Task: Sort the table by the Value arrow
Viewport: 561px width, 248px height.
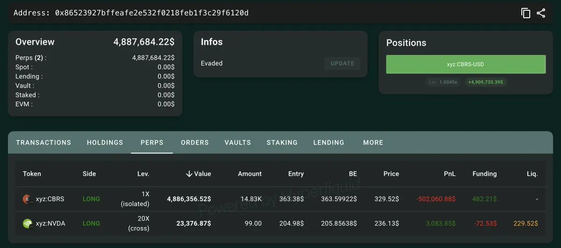Action: point(189,174)
